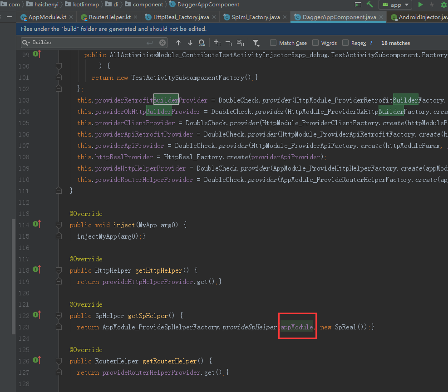Click override gutter icon on line 126
This screenshot has height=392, width=448.
pos(37,360)
